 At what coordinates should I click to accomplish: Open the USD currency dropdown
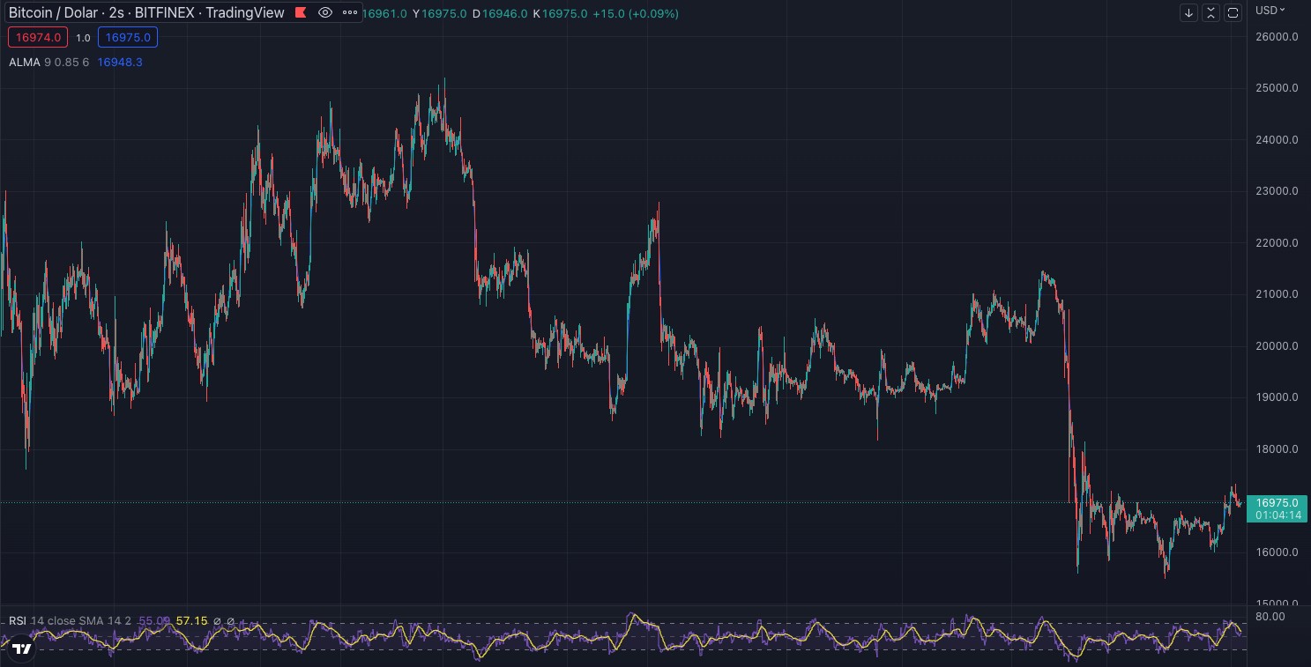click(1270, 11)
